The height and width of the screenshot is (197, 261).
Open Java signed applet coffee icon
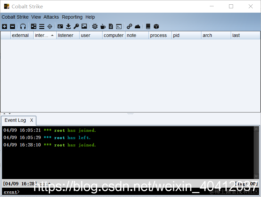(x=103, y=27)
